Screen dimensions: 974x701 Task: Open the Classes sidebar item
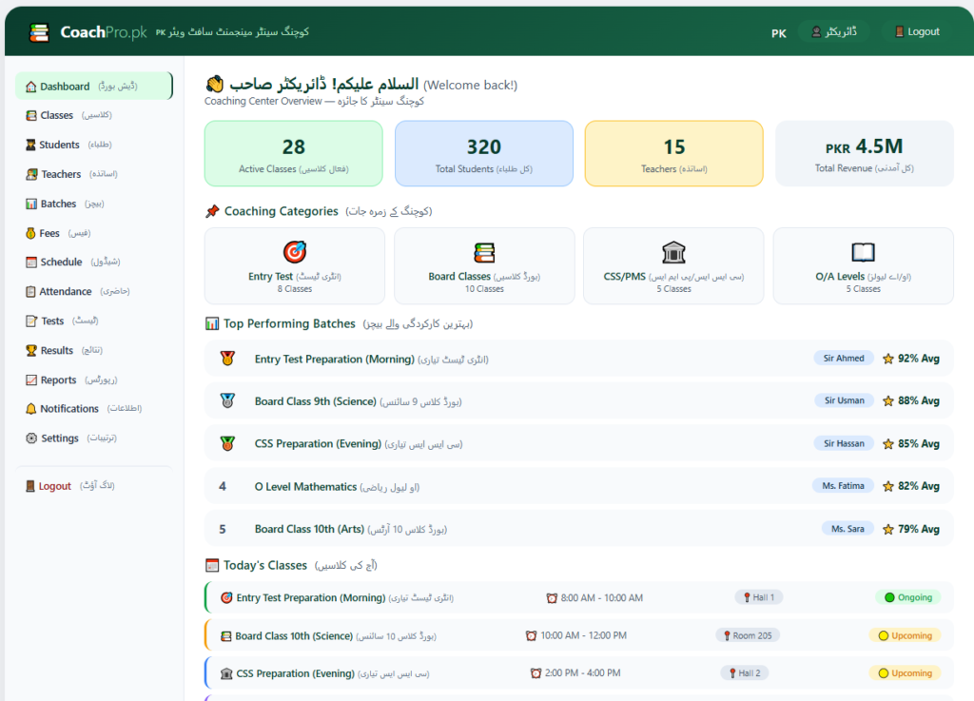94,115
